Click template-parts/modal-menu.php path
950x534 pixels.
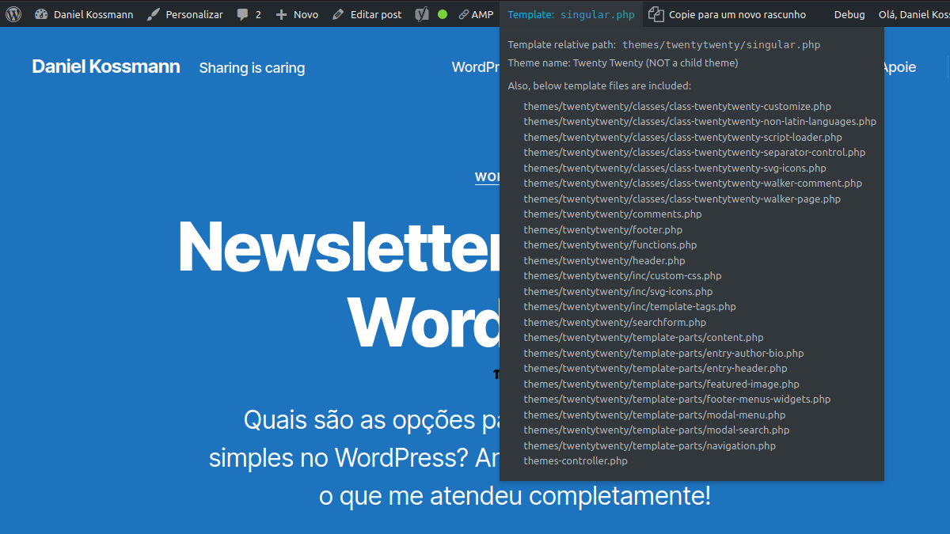pyautogui.click(x=655, y=415)
